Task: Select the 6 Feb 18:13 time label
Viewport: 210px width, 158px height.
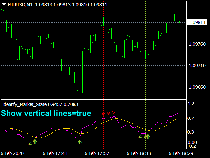Action: click(x=139, y=153)
